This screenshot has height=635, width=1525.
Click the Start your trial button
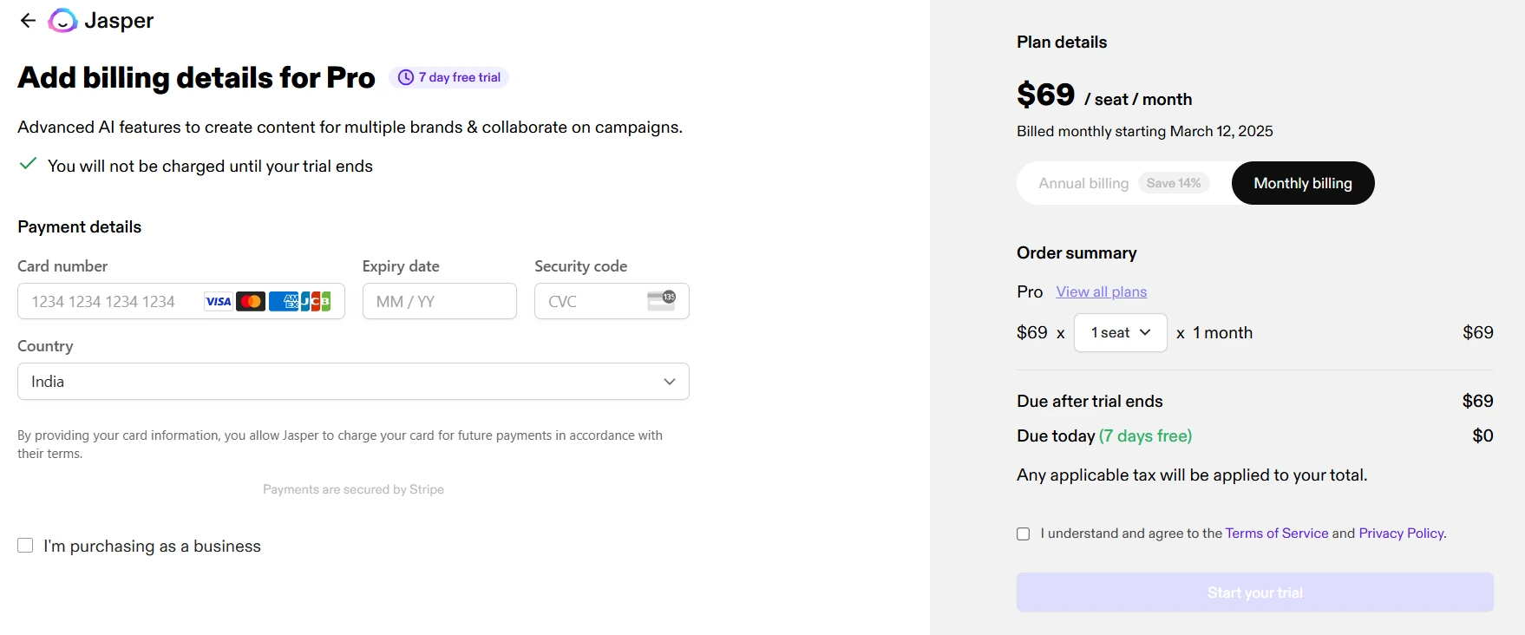click(x=1255, y=592)
